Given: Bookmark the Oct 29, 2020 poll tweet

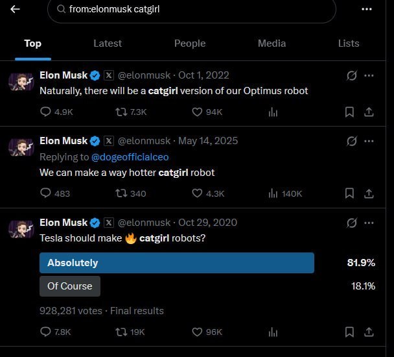Looking at the screenshot, I should point(349,332).
